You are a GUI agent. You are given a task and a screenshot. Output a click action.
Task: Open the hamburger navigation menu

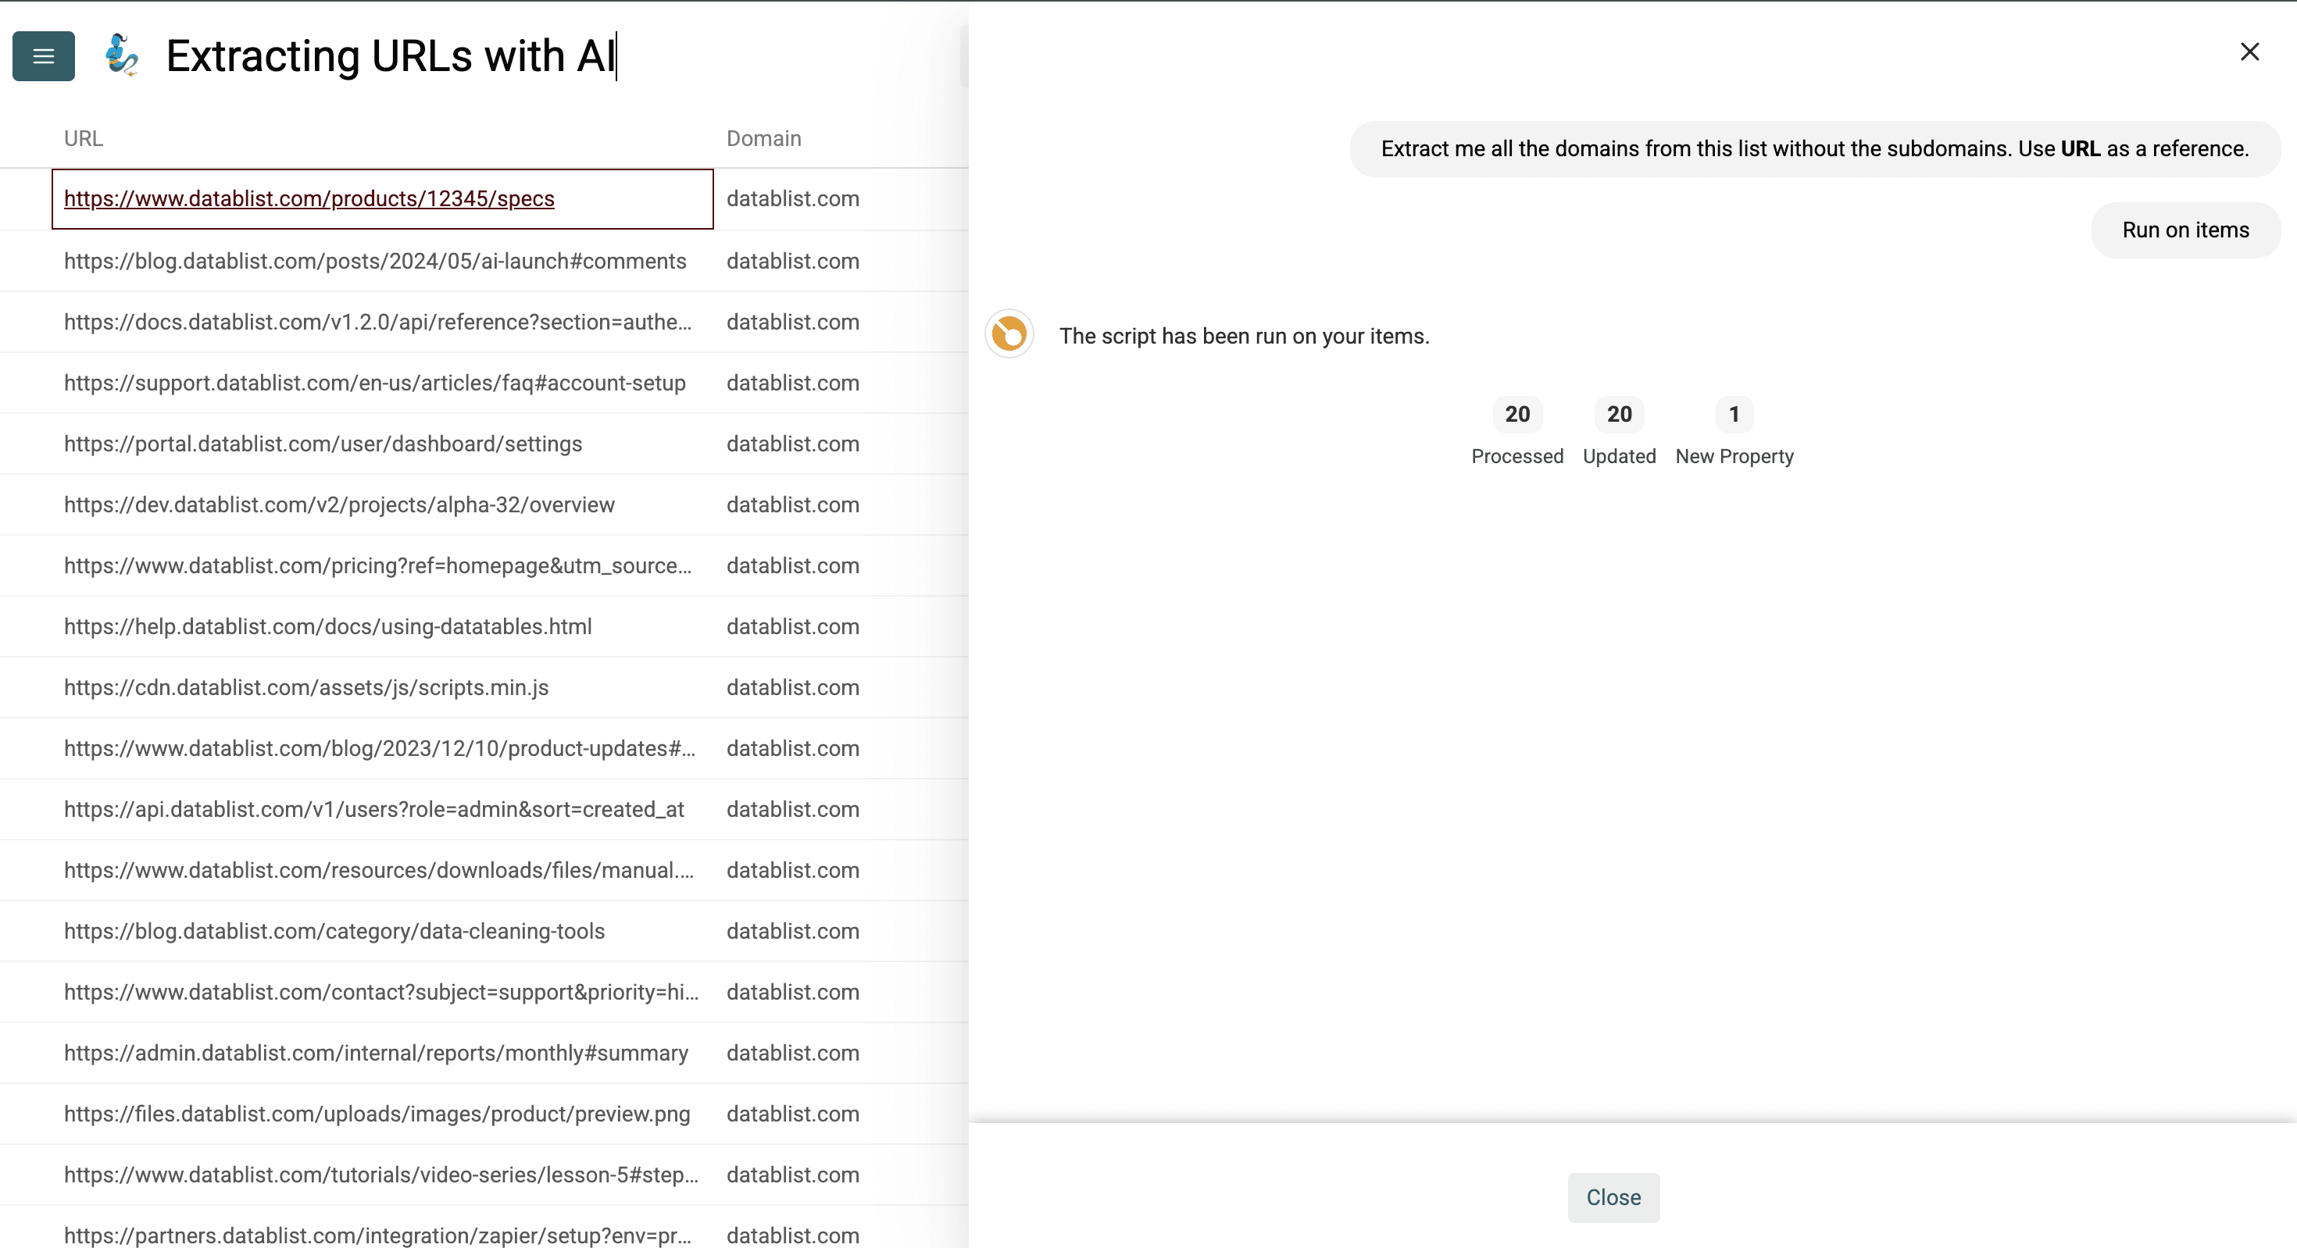[42, 55]
